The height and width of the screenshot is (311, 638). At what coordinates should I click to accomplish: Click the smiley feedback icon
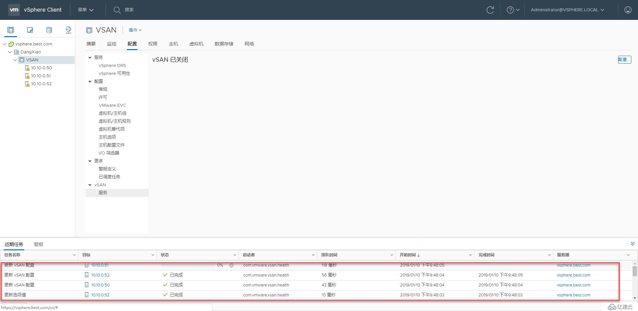tap(628, 10)
